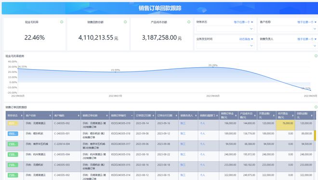Sort table by 客户名称 column header icon
This screenshot has width=318, height=180.
point(50,116)
